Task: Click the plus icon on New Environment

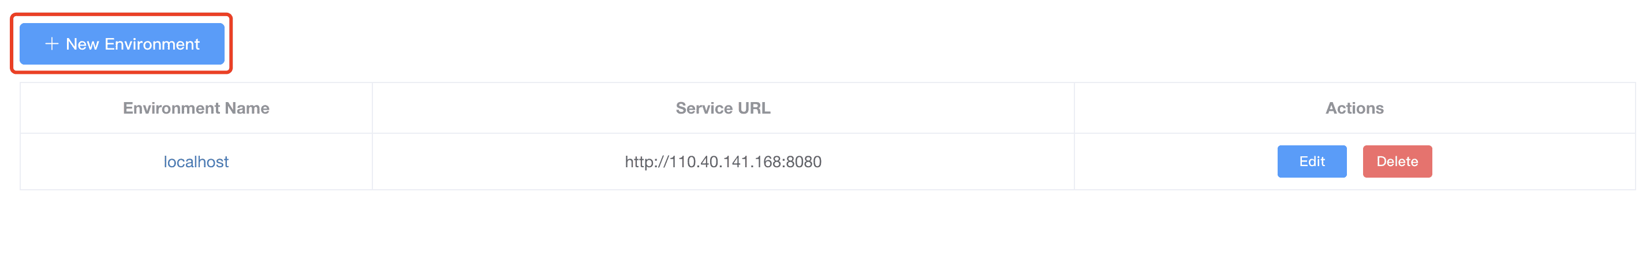Action: click(x=52, y=43)
